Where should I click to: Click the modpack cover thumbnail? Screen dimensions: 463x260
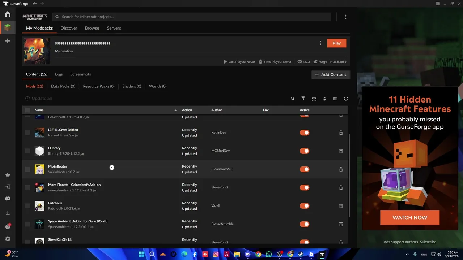pyautogui.click(x=37, y=51)
